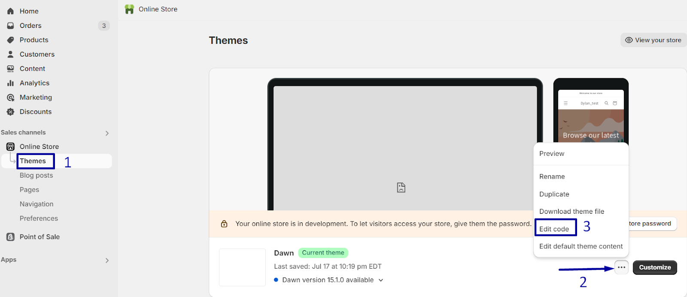Click the hamburger menu icon in mobile preview

click(x=565, y=103)
